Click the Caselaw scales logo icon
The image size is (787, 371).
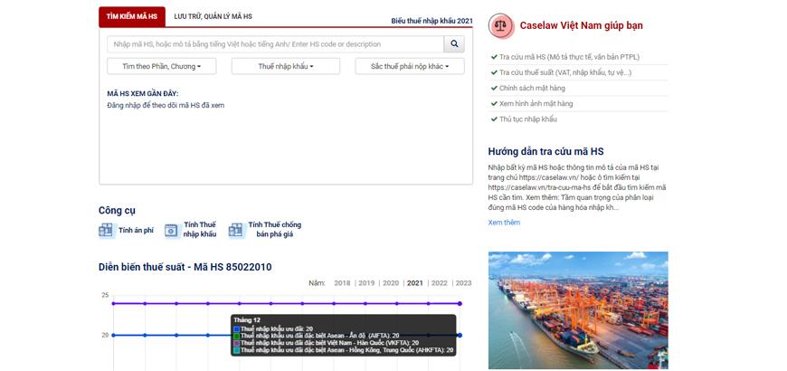pyautogui.click(x=500, y=25)
